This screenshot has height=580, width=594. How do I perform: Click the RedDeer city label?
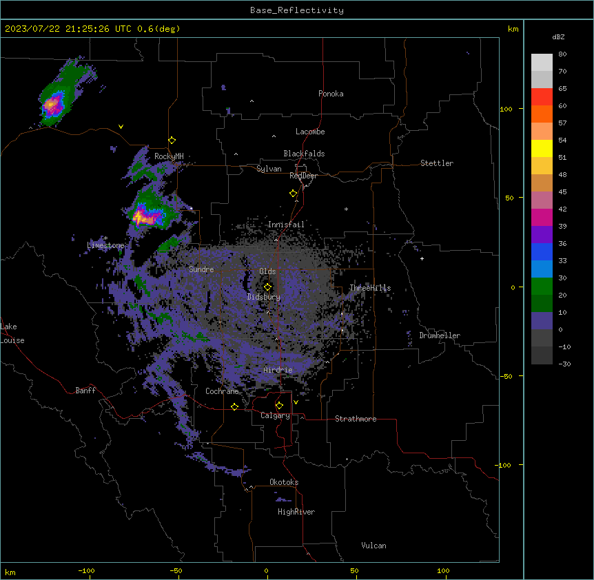[303, 176]
